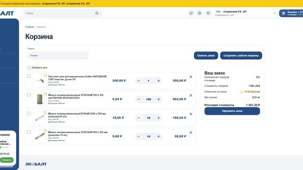The width and height of the screenshot is (303, 170).
Task: Open the compare arrows icon in header
Action: pyautogui.click(x=191, y=13)
